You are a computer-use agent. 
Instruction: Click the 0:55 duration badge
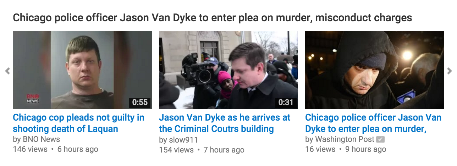coord(140,103)
